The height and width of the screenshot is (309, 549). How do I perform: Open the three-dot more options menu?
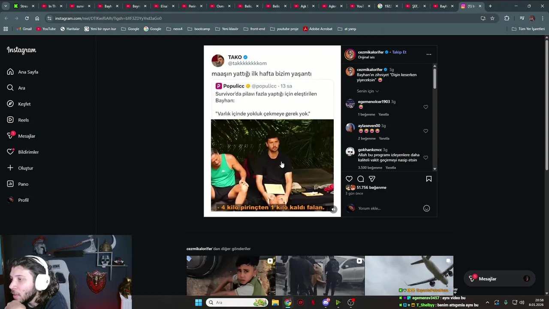(428, 55)
